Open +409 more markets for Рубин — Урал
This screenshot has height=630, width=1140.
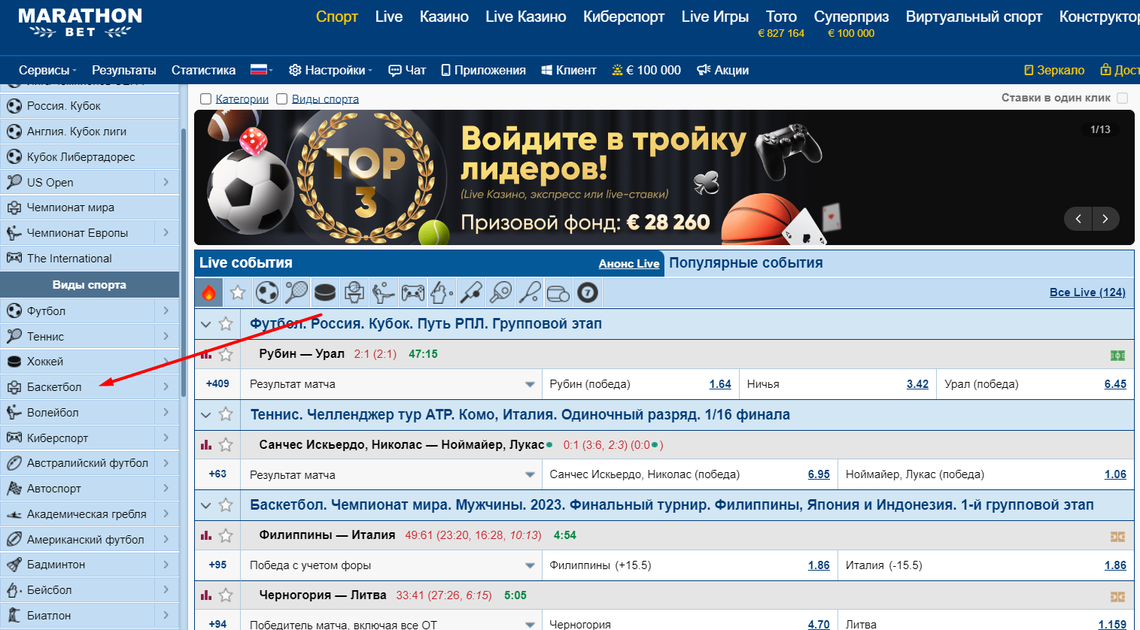tap(217, 383)
